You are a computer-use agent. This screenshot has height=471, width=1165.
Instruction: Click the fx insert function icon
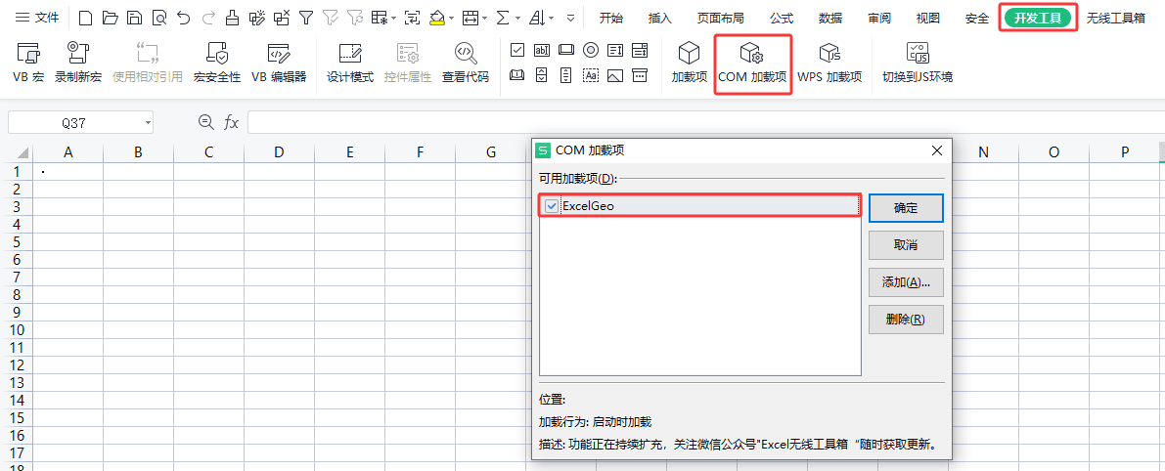coord(232,122)
